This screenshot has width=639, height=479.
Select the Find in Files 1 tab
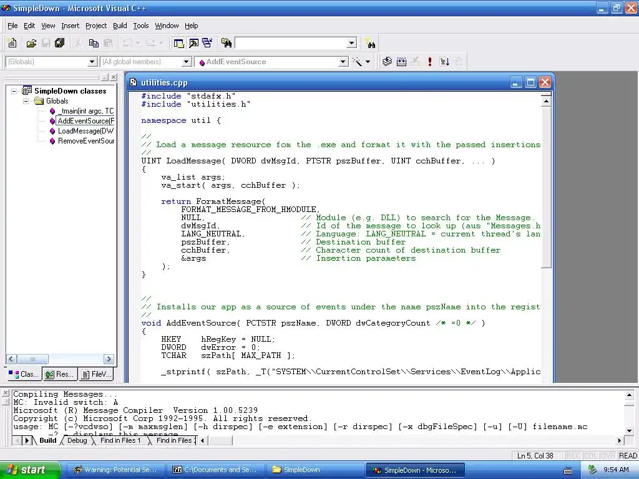point(120,440)
